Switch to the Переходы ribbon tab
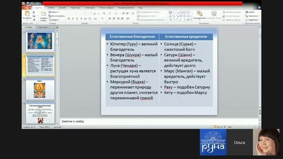The width and height of the screenshot is (283, 159). [x=75, y=8]
